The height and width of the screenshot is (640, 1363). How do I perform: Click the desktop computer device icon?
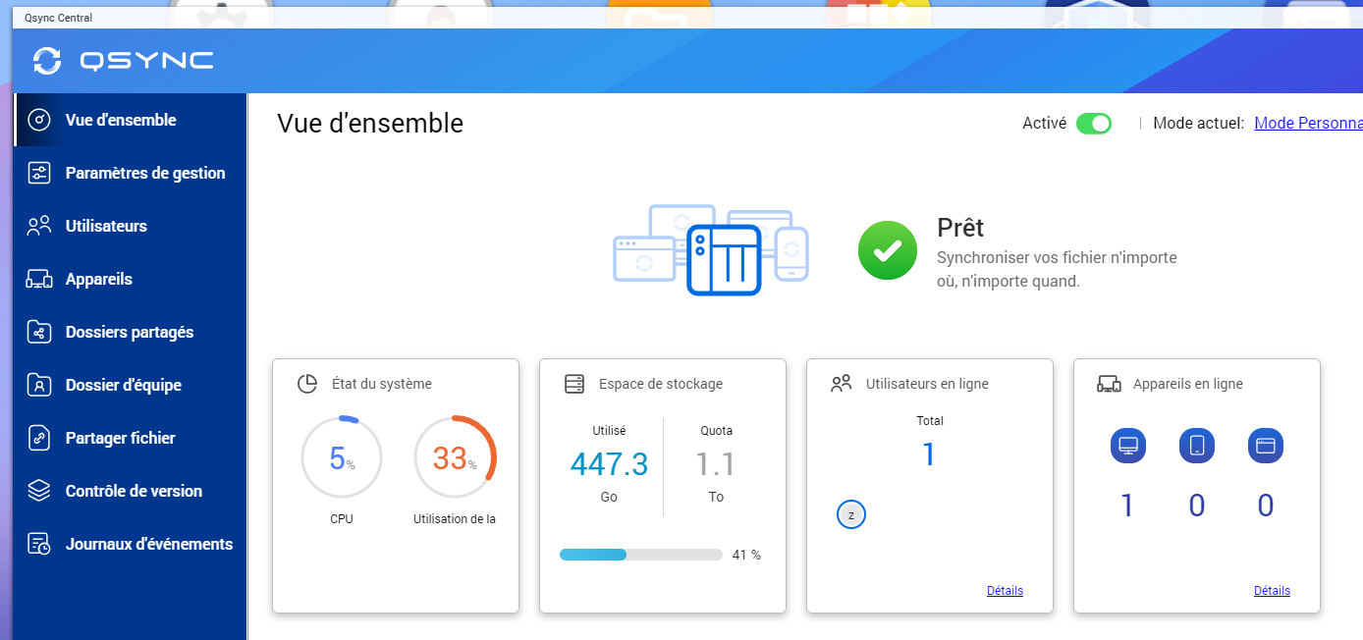pyautogui.click(x=1128, y=446)
